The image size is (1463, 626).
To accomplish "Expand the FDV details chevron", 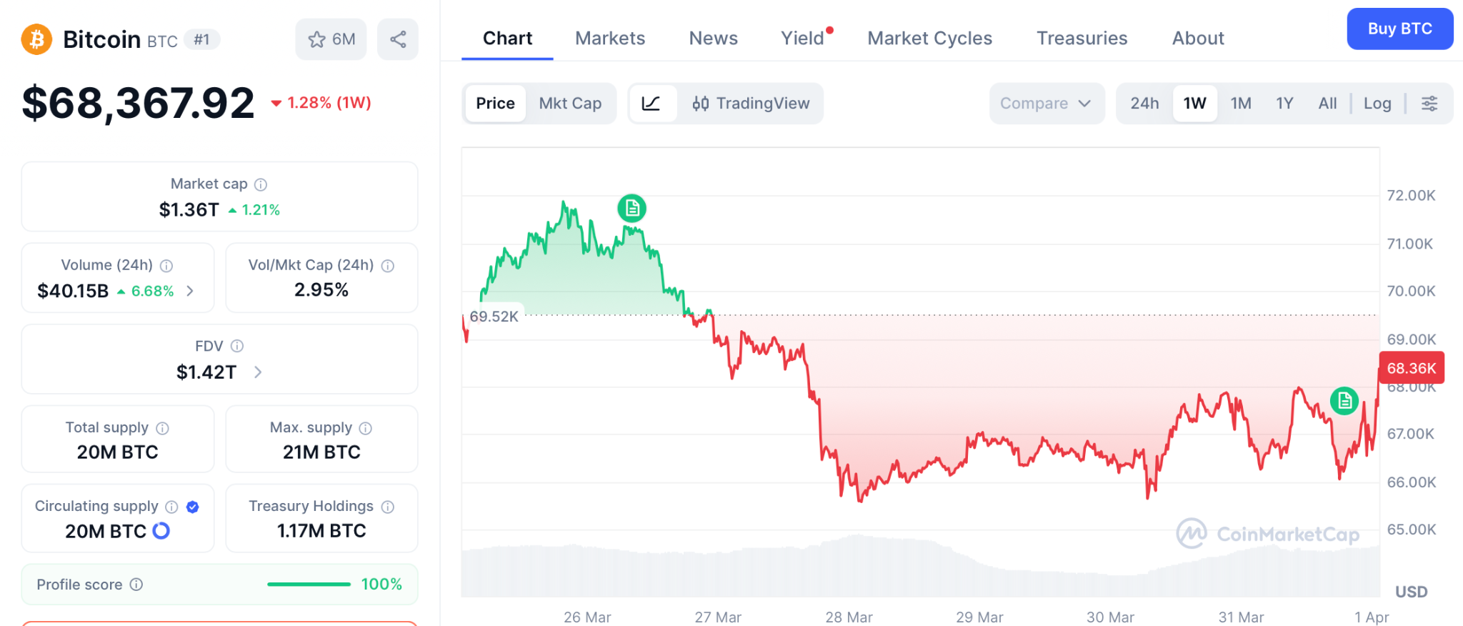I will (258, 372).
